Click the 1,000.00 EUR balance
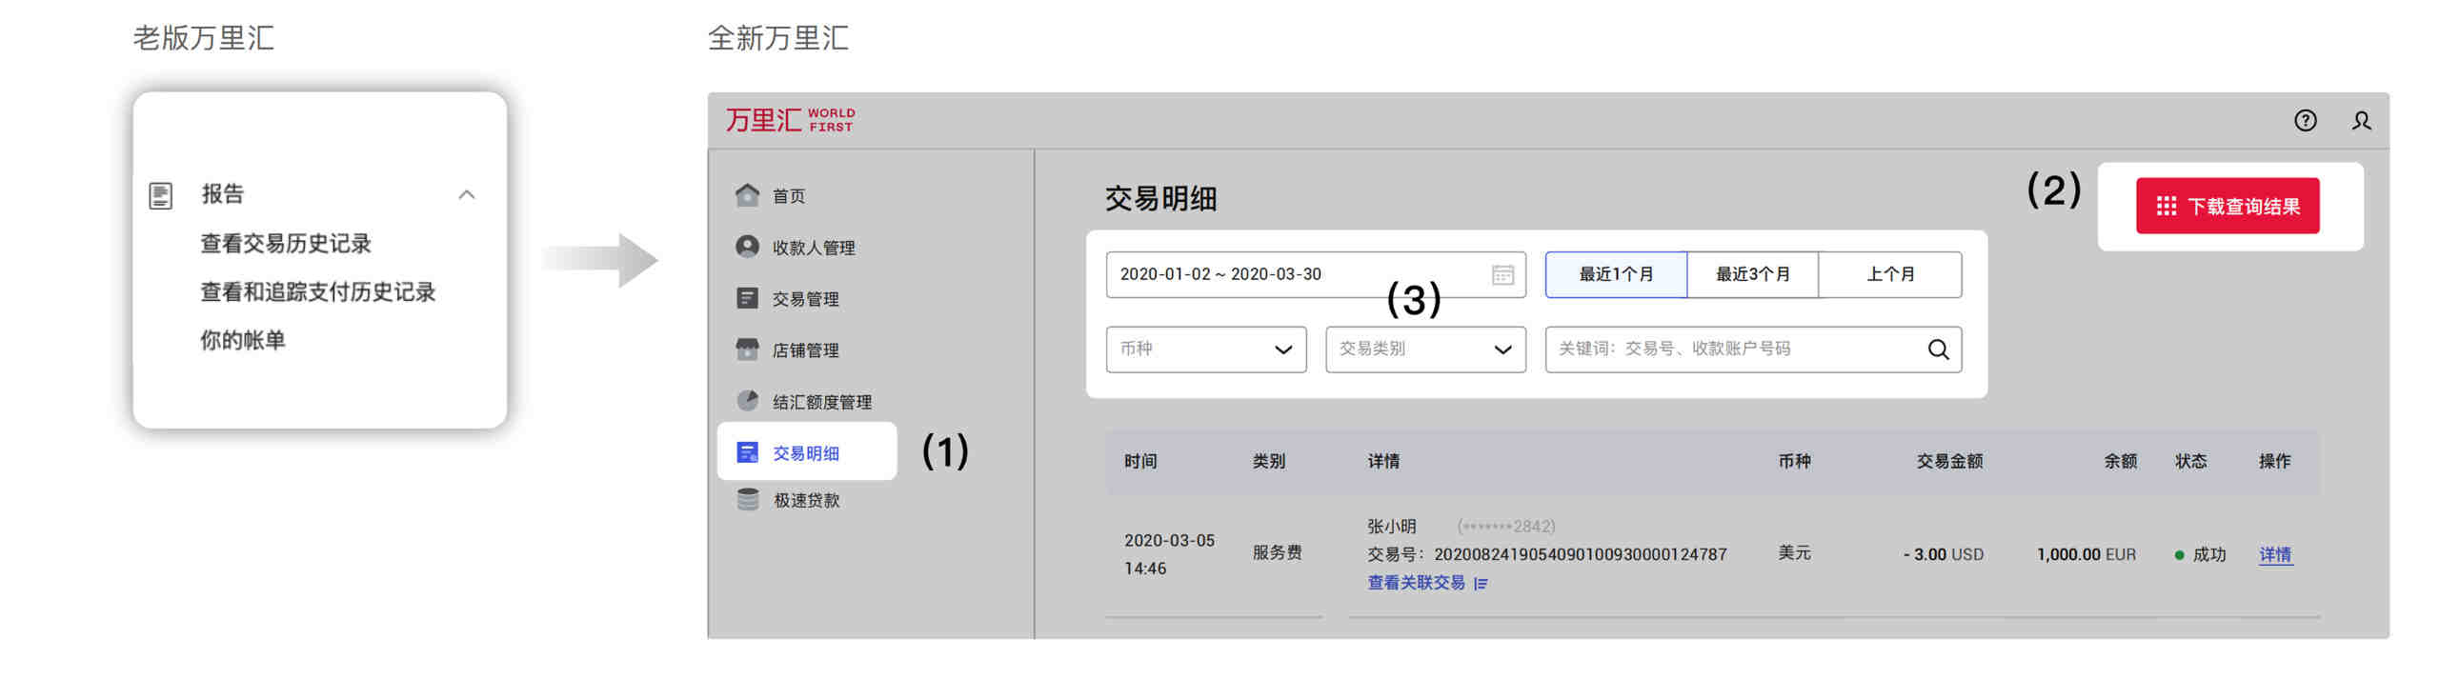 (2086, 554)
